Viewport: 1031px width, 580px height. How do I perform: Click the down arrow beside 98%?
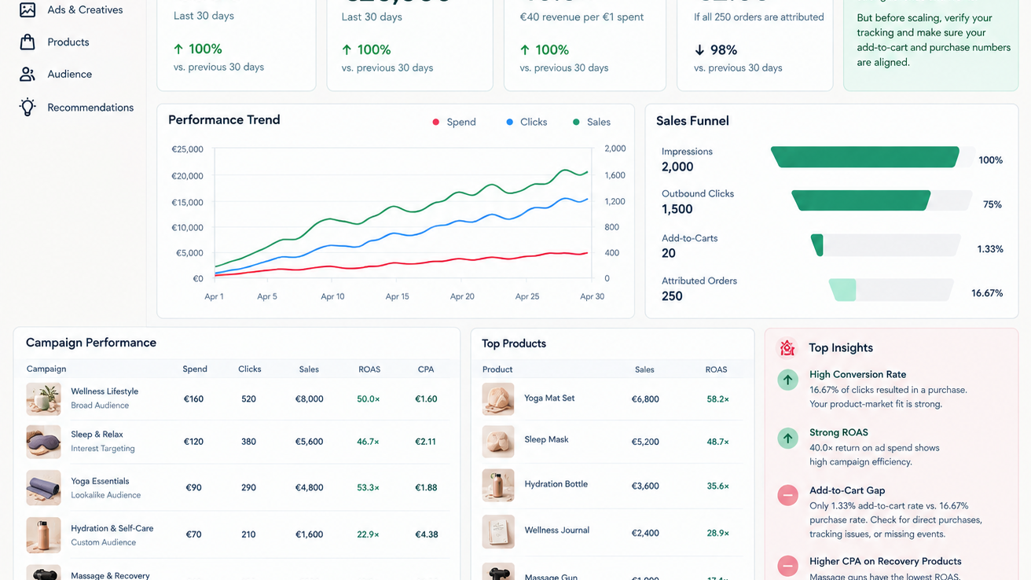pyautogui.click(x=699, y=50)
